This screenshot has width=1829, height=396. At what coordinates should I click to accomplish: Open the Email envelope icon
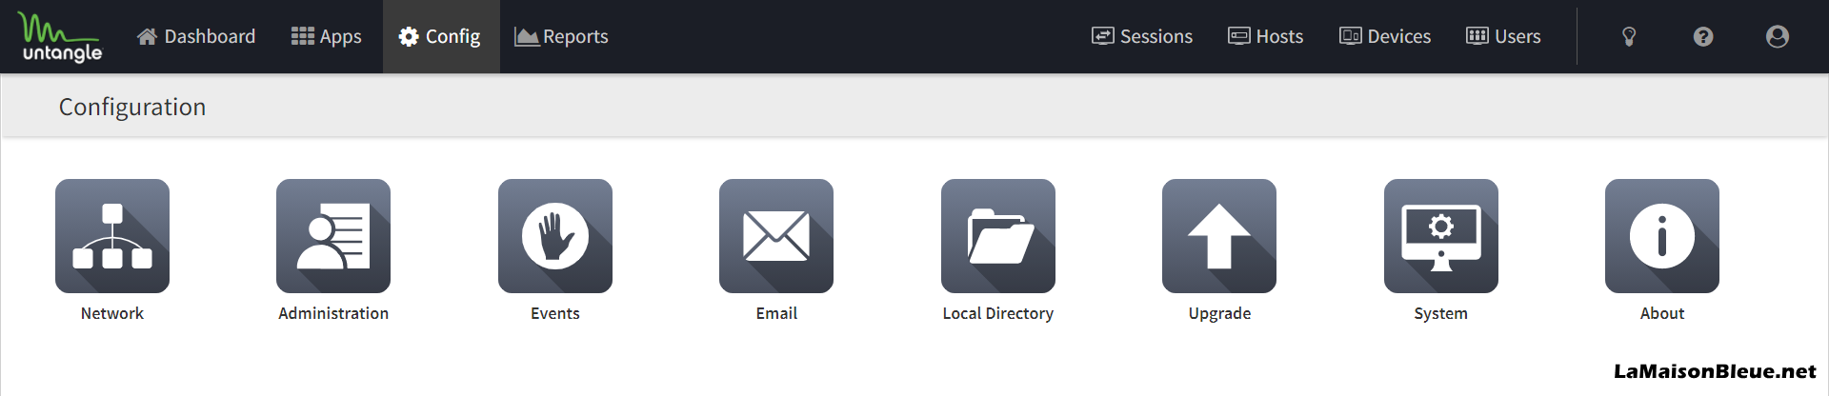[x=776, y=236]
